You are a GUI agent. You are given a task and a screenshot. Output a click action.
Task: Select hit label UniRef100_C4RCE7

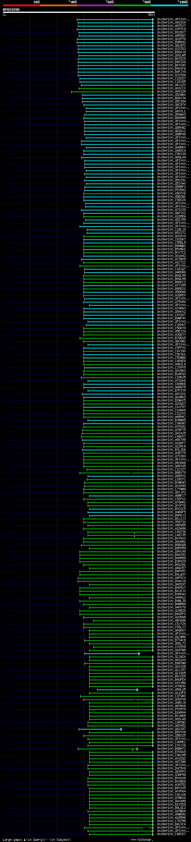[x=171, y=834]
